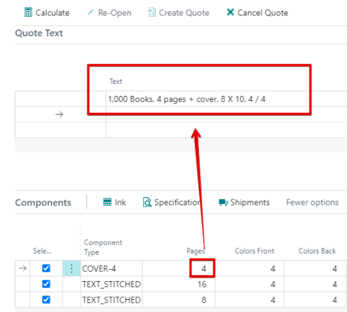Uncheck the 8-page TEXT_STITCHED row checkbox
This screenshot has height=312, width=347.
point(46,300)
